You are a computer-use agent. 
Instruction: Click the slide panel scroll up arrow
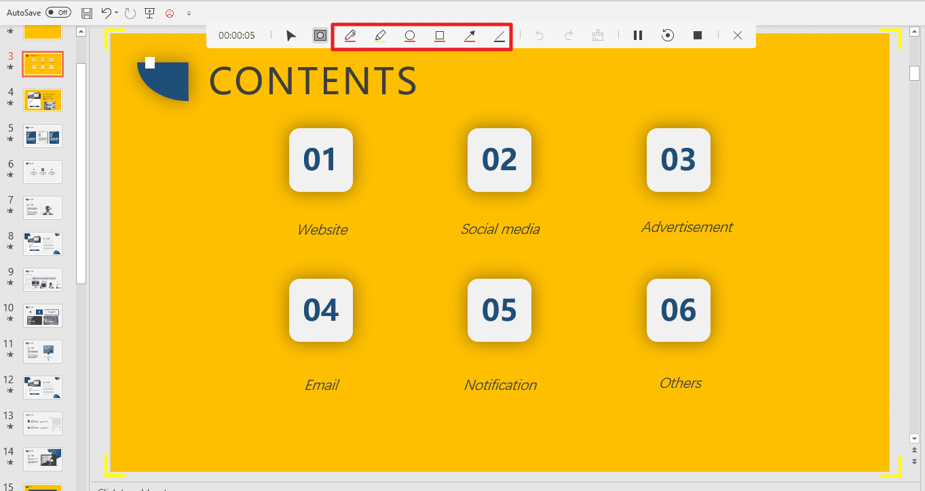coord(81,31)
